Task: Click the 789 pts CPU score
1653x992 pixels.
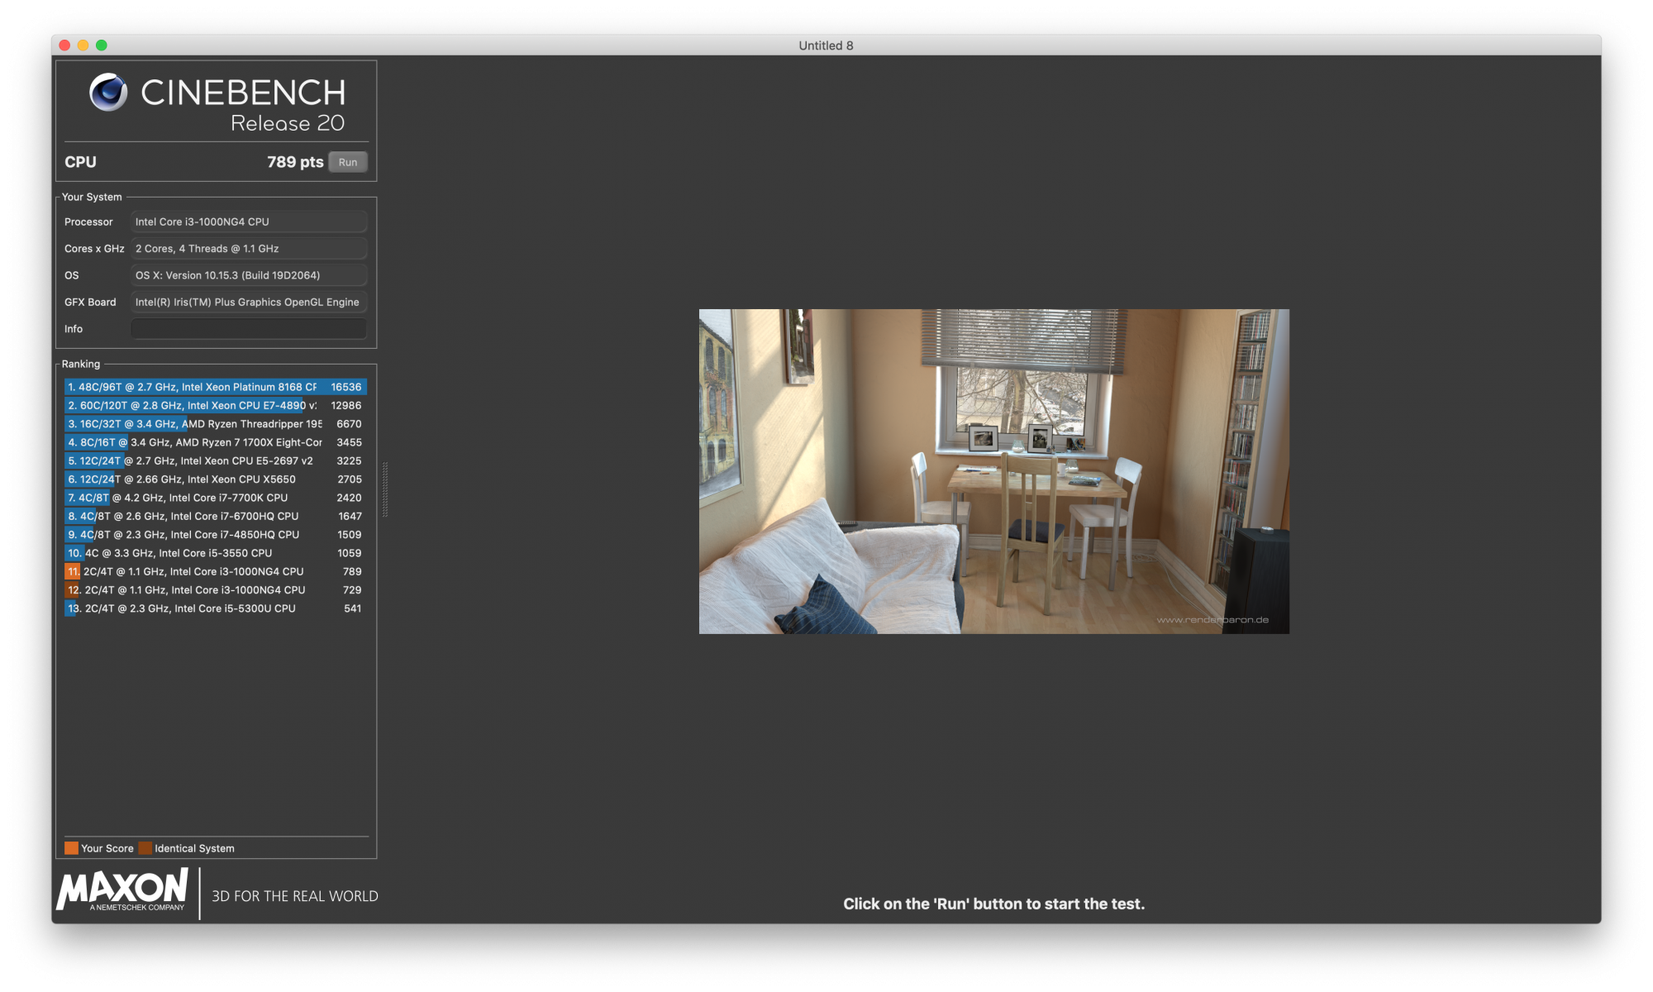Action: tap(295, 162)
